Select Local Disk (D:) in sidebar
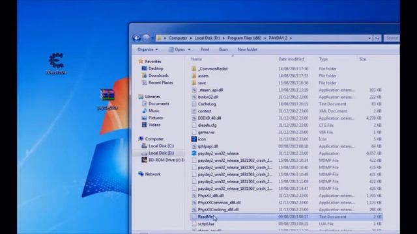 161,153
